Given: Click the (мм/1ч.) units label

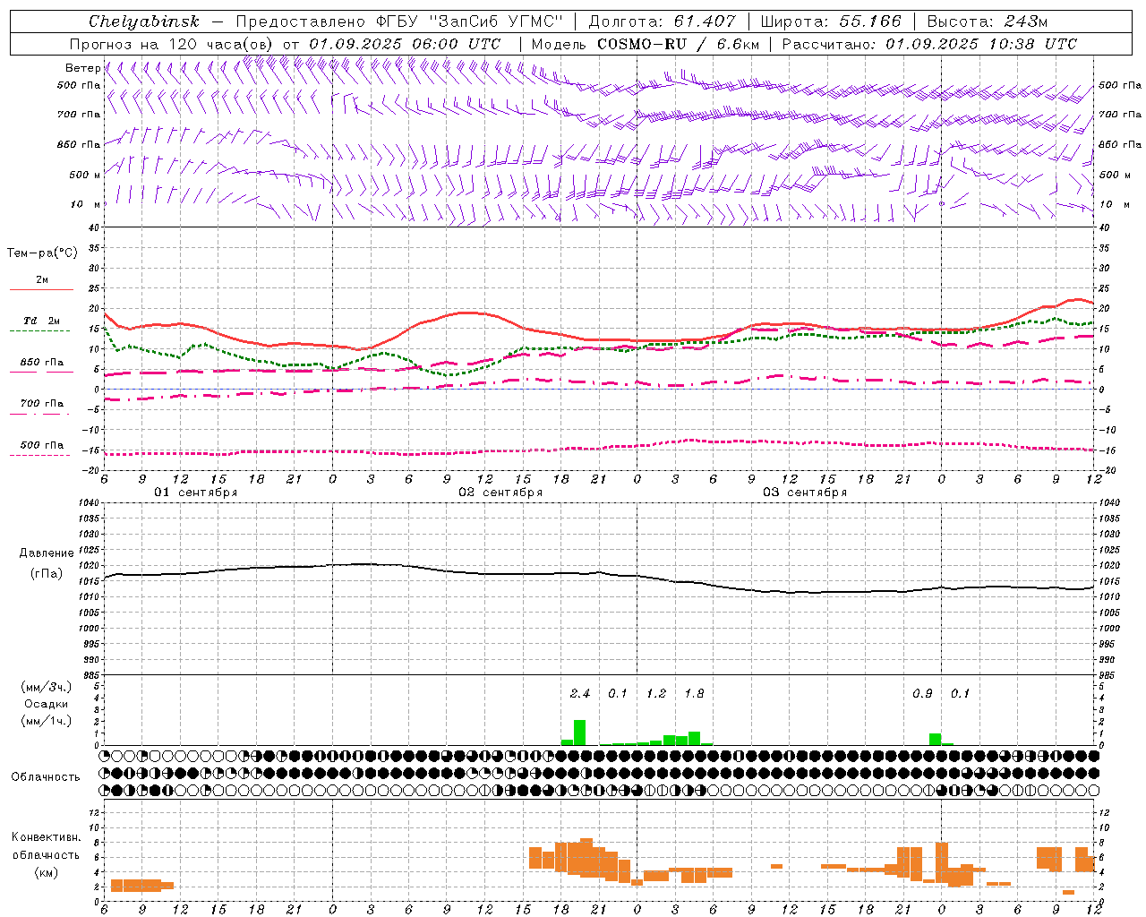Looking at the screenshot, I should pyautogui.click(x=46, y=721).
